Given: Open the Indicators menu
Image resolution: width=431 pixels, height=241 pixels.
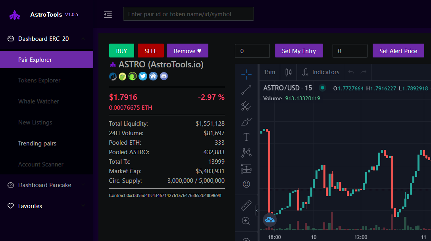Looking at the screenshot, I should coord(321,72).
